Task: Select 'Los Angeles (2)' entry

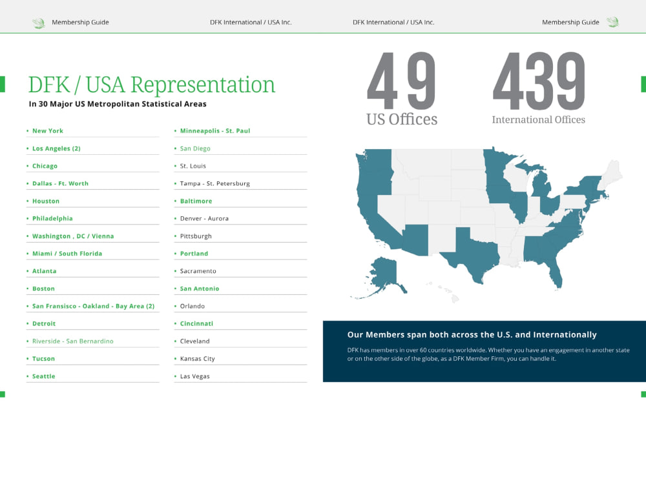Action: tap(56, 148)
